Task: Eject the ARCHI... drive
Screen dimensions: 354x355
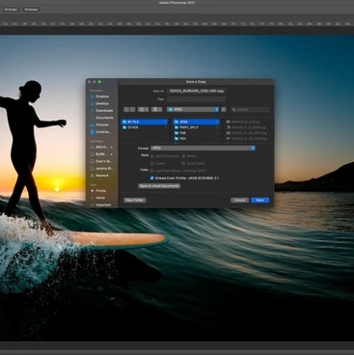Action: 112,148
